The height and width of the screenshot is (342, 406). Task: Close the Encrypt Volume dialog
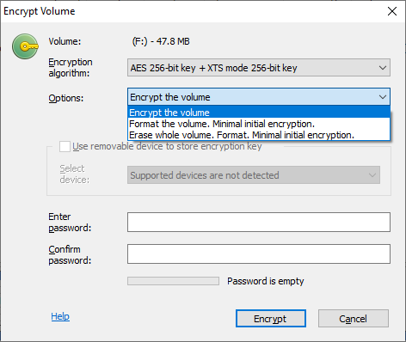[392, 11]
